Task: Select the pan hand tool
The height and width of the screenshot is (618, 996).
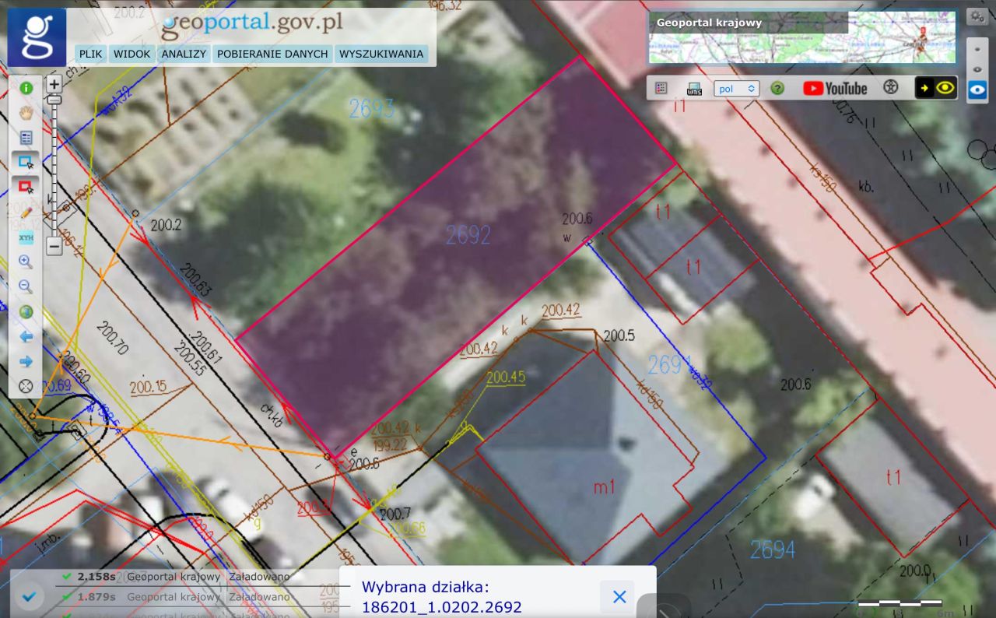Action: [x=26, y=112]
